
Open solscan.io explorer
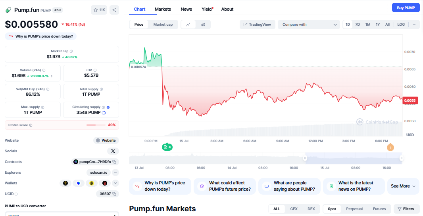[99, 172]
